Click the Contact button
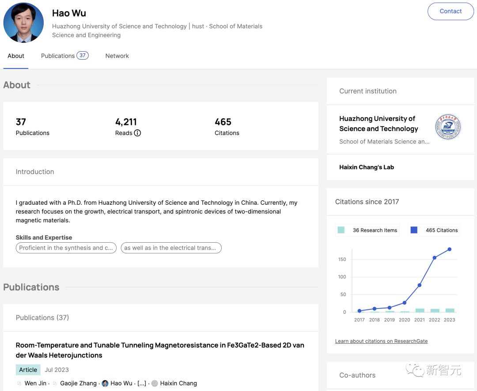The image size is (477, 391). (450, 11)
